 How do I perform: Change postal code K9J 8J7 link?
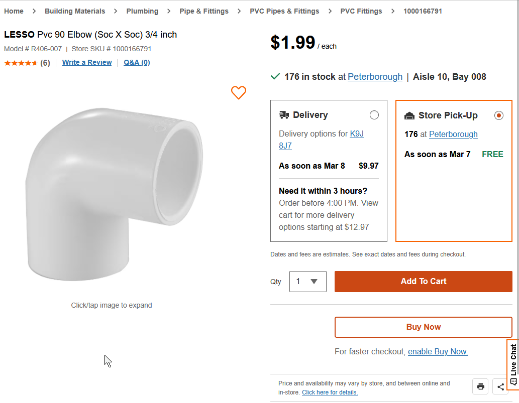pos(356,134)
